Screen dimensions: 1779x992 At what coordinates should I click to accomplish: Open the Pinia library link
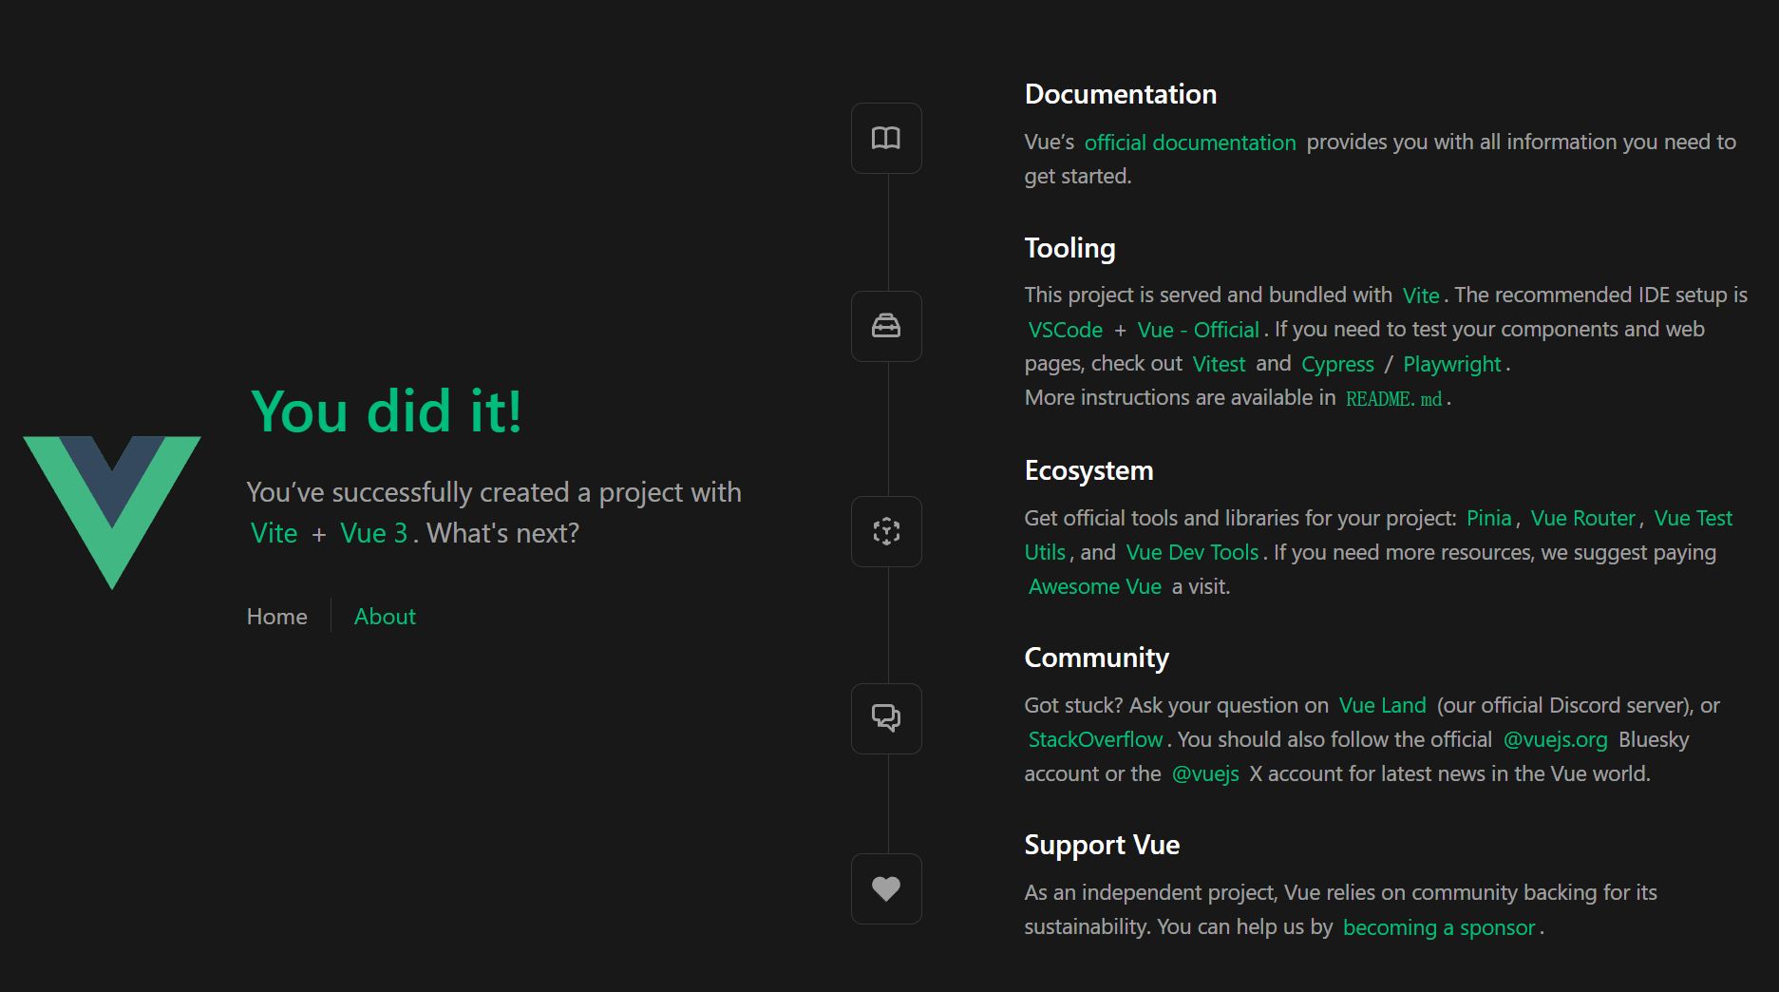pyautogui.click(x=1488, y=518)
